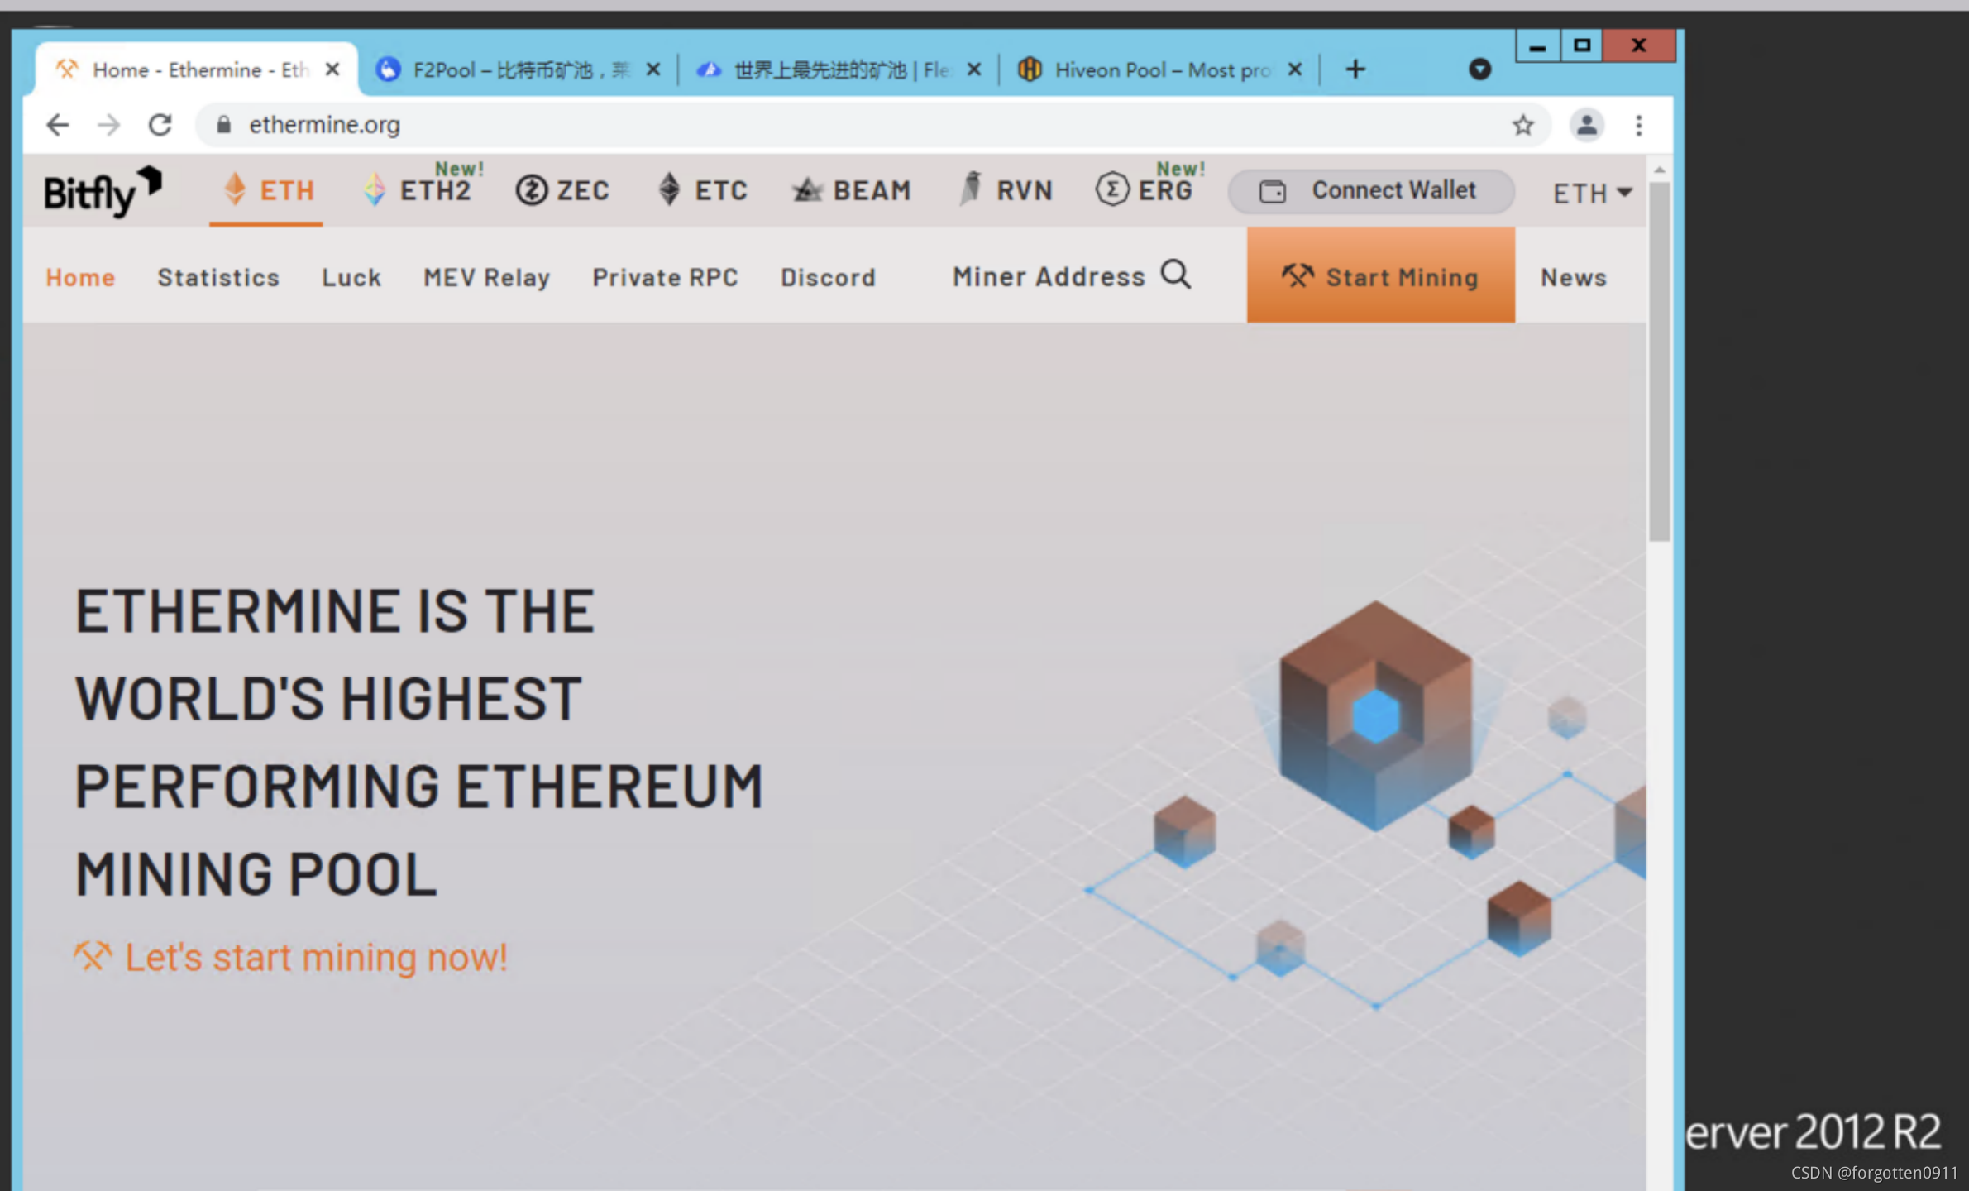Open the News page
1969x1191 pixels.
(x=1573, y=277)
